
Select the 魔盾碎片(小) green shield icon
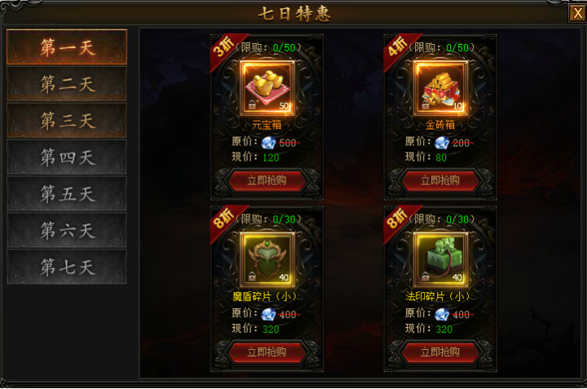pyautogui.click(x=267, y=259)
